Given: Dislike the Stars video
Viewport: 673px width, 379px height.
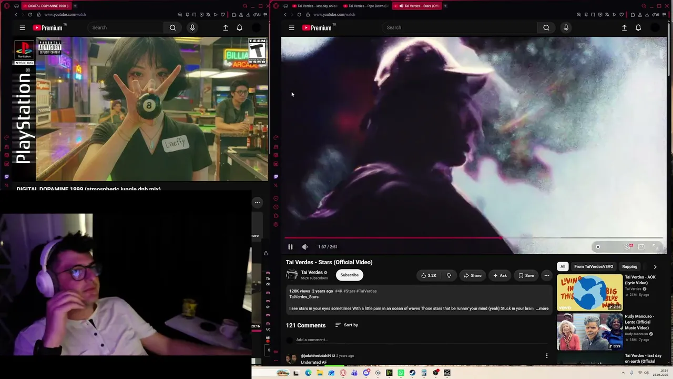Looking at the screenshot, I should (x=448, y=275).
